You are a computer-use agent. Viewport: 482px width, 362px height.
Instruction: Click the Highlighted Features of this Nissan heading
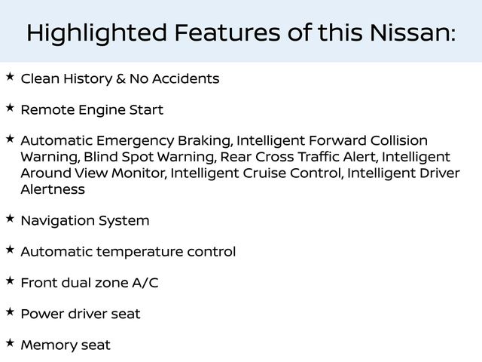click(241, 33)
